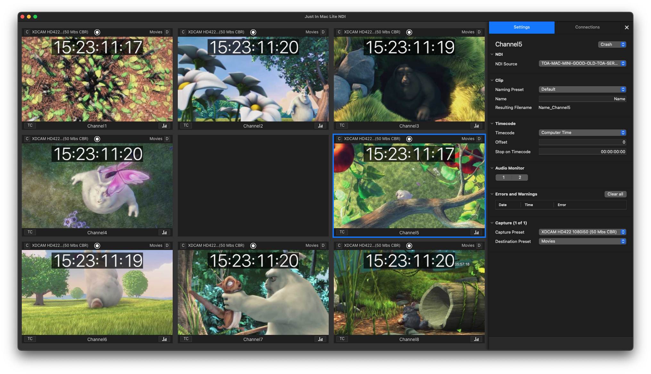Click the C button on Channel2 header

coord(183,32)
